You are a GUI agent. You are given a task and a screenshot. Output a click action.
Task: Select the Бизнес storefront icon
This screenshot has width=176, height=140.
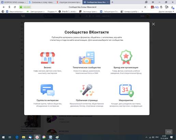point(48,58)
